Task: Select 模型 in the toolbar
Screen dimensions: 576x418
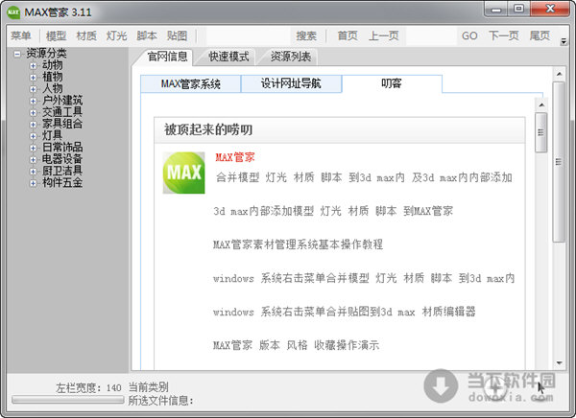Action: tap(56, 36)
